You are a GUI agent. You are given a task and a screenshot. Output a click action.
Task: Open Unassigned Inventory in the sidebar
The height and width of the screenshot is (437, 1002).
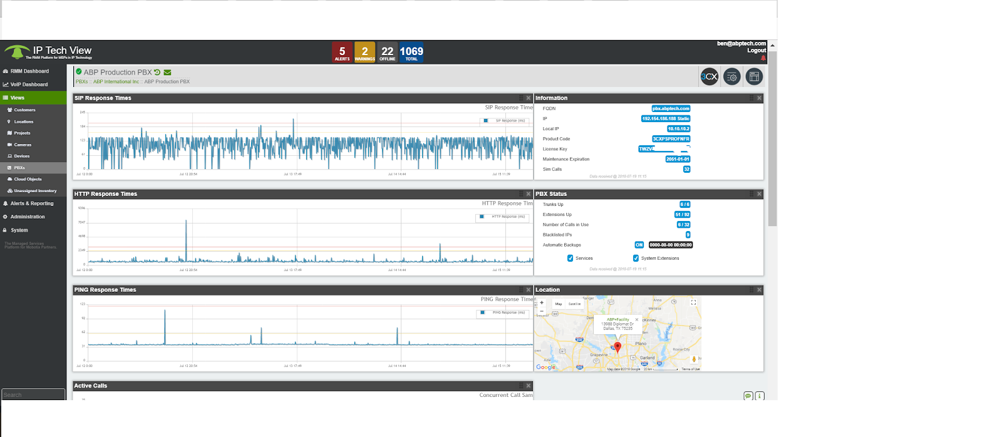(x=33, y=191)
